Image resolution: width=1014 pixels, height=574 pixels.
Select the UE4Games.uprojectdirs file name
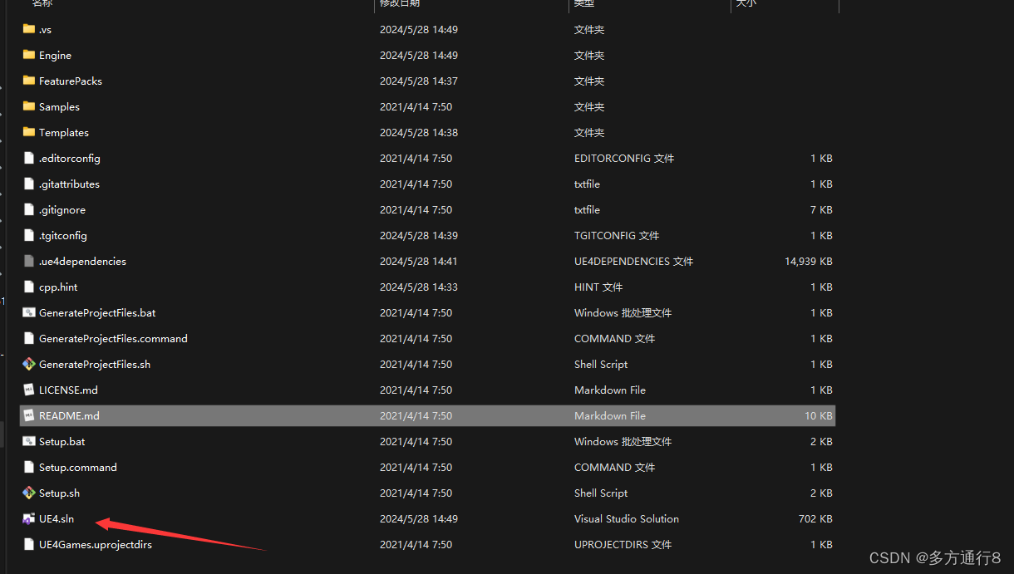click(96, 545)
